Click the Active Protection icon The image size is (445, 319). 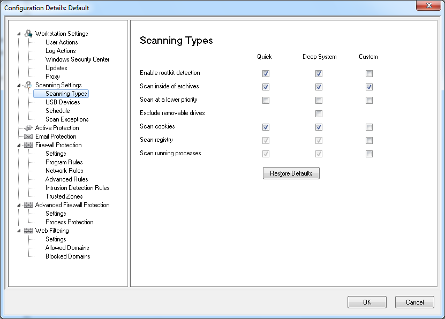click(29, 128)
